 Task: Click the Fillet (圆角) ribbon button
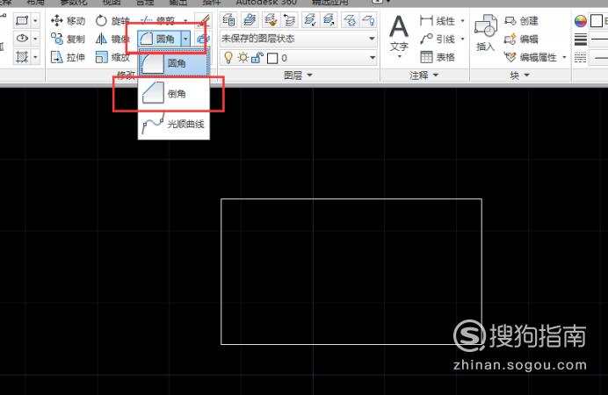(x=159, y=39)
